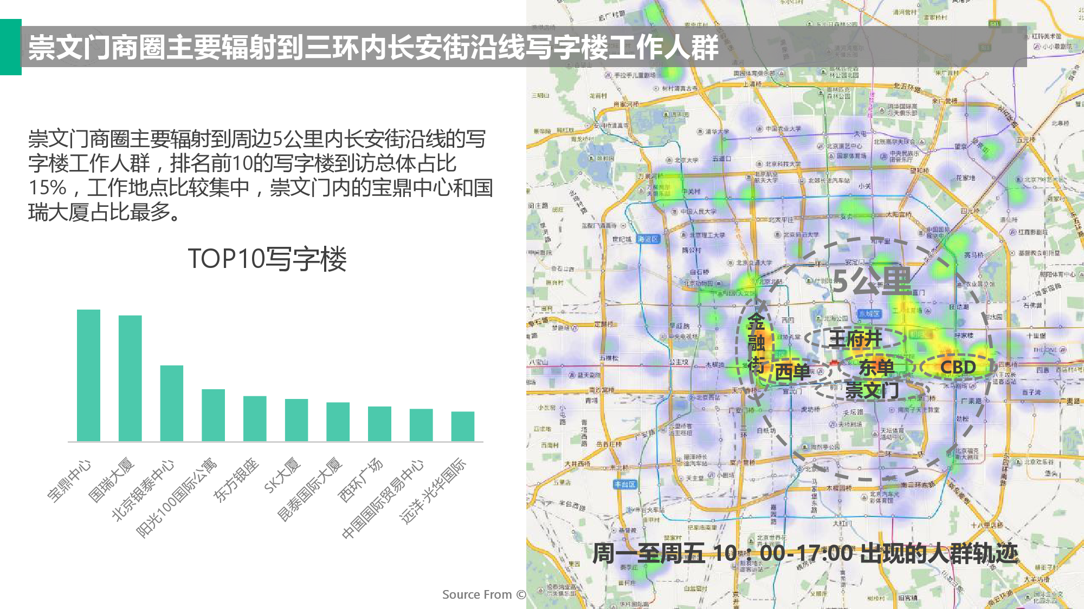
Task: Click the CBD label on map
Action: pyautogui.click(x=958, y=367)
